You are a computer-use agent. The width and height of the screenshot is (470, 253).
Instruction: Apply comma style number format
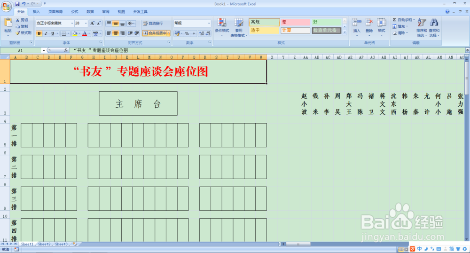click(x=194, y=33)
